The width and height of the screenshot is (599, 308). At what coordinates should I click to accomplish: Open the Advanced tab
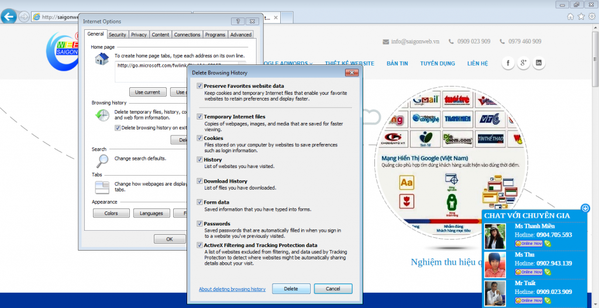point(240,35)
